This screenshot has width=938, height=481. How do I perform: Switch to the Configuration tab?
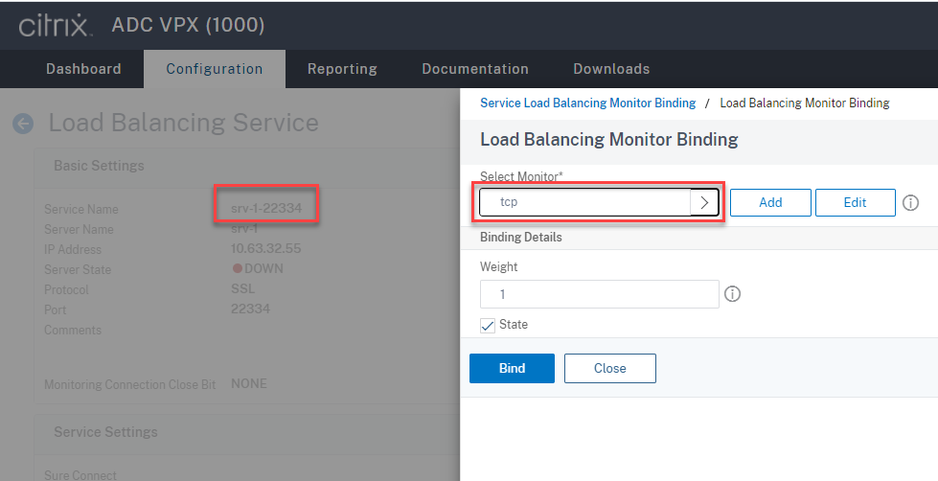pyautogui.click(x=215, y=69)
